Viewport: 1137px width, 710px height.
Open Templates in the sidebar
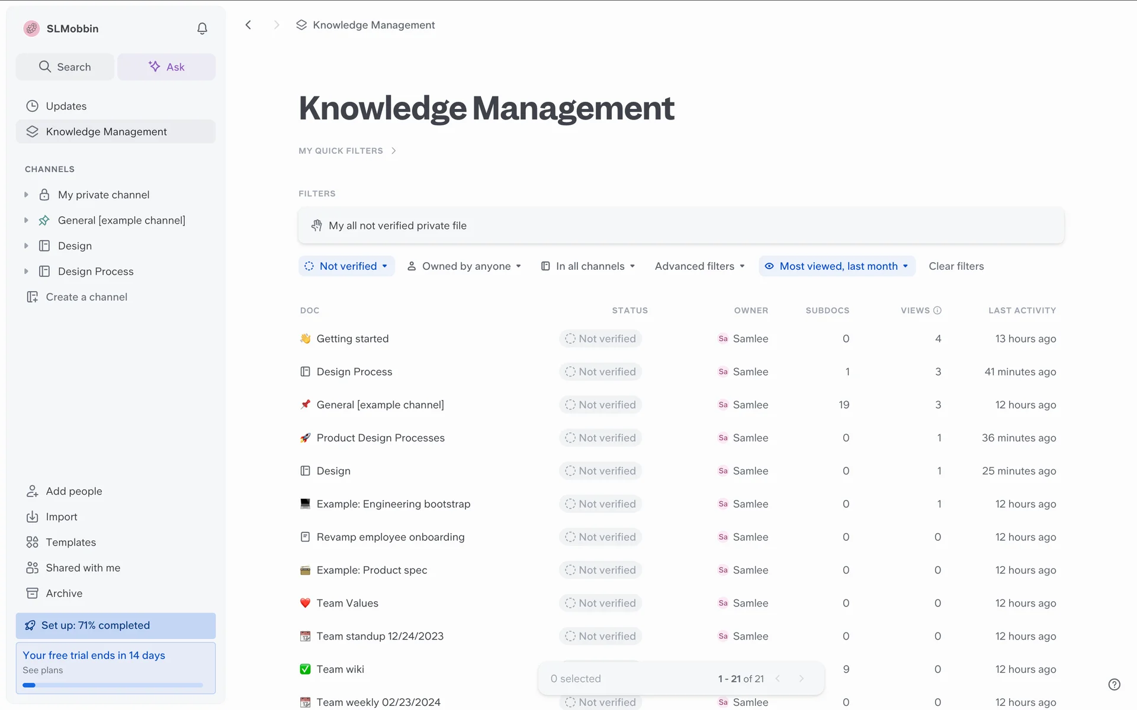click(x=70, y=542)
